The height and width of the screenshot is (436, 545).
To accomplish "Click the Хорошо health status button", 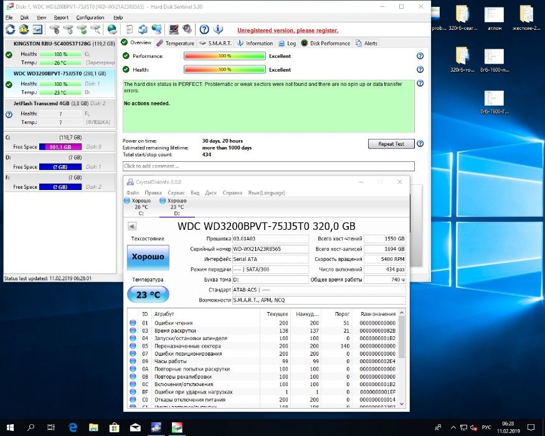I will point(148,257).
